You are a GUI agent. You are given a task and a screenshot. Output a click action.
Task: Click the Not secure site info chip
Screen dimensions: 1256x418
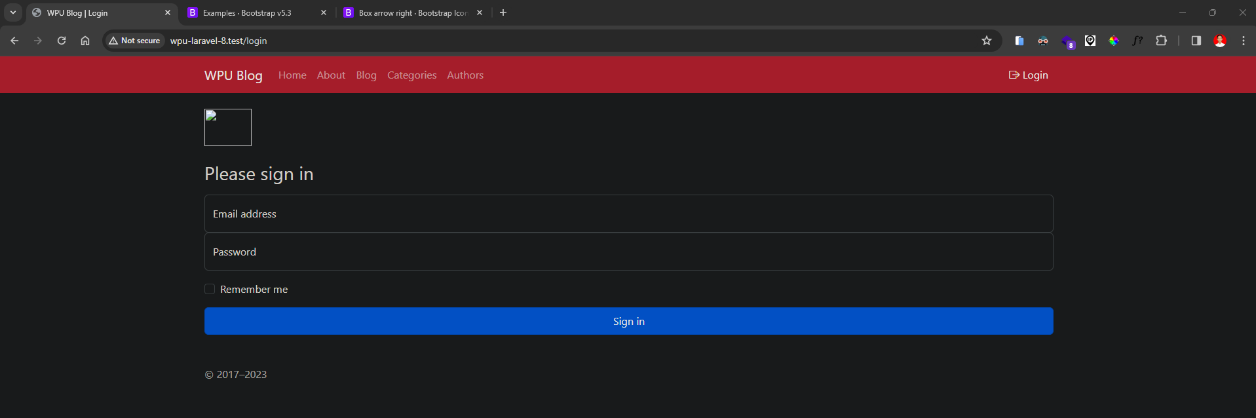tap(135, 41)
